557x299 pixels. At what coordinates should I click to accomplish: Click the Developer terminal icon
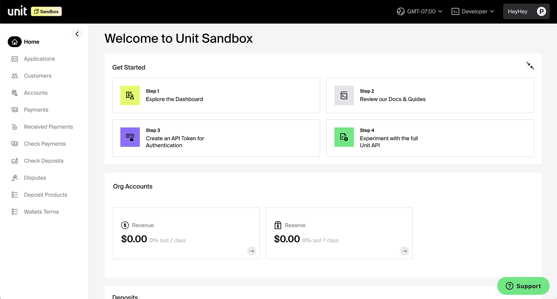(455, 12)
